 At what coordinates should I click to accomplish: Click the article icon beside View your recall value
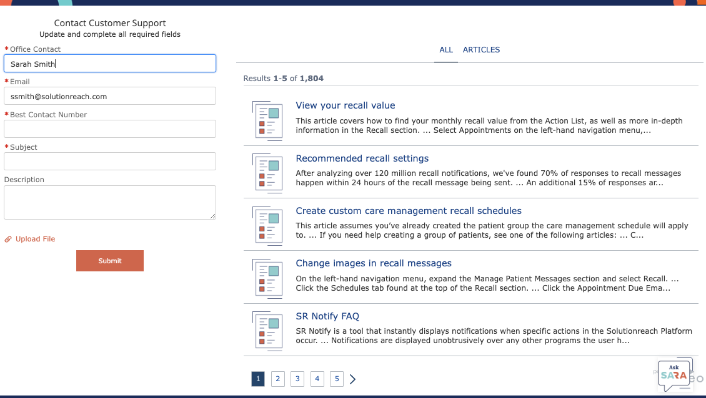pos(267,119)
